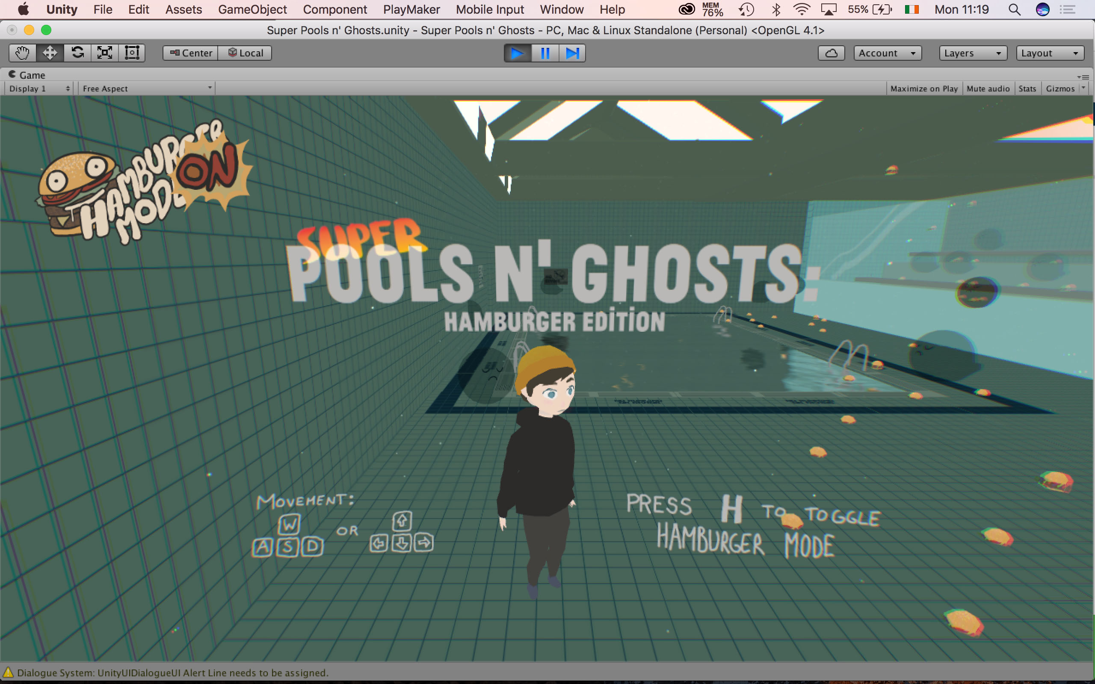Open the GameObject menu

click(252, 9)
